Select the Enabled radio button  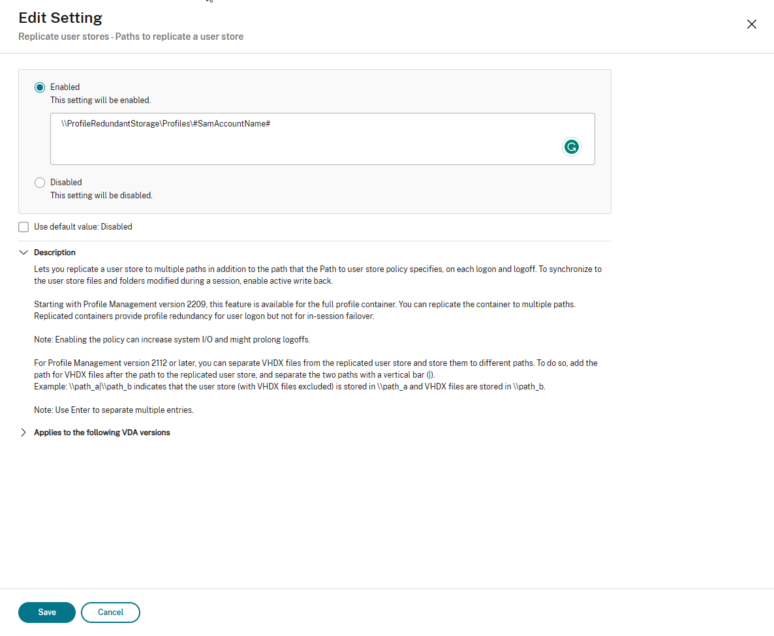[40, 87]
